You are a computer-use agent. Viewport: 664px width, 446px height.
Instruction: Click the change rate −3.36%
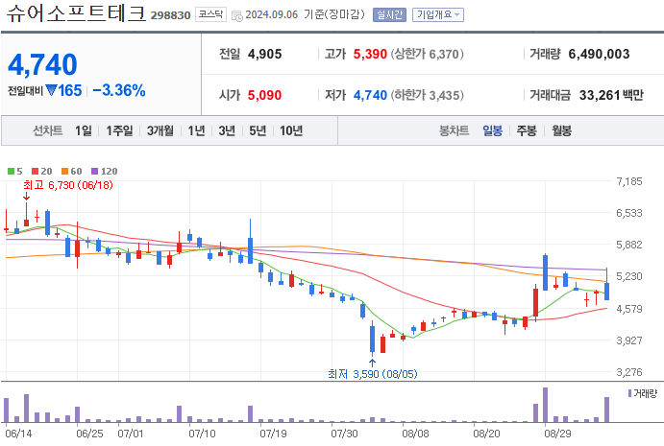click(119, 90)
